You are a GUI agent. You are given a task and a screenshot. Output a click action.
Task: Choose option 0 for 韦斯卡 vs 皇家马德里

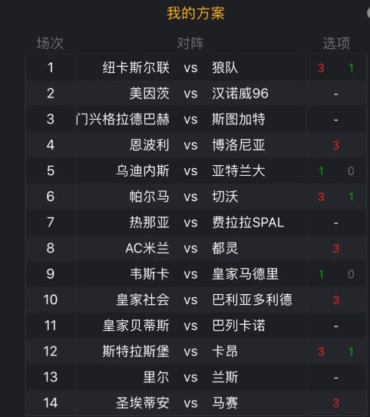351,274
